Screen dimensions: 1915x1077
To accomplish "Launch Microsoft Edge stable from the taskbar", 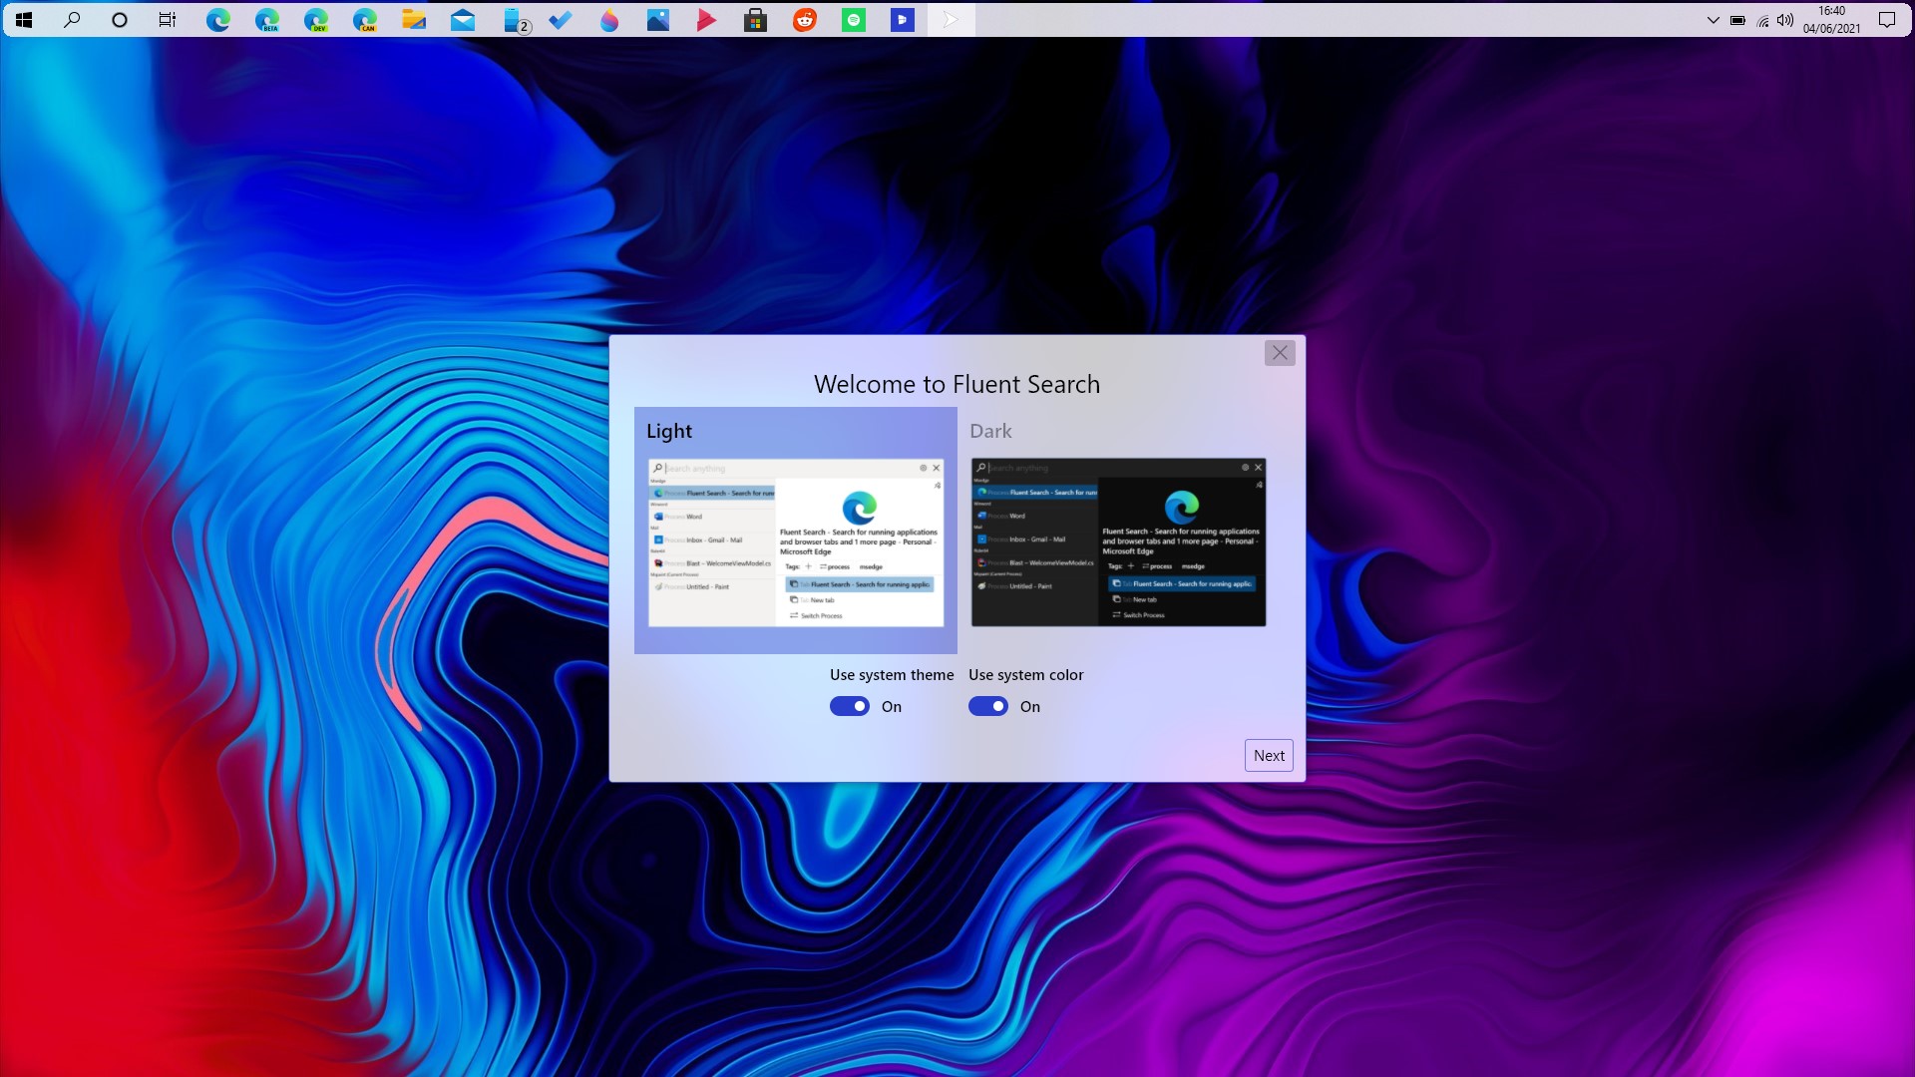I will (x=217, y=20).
